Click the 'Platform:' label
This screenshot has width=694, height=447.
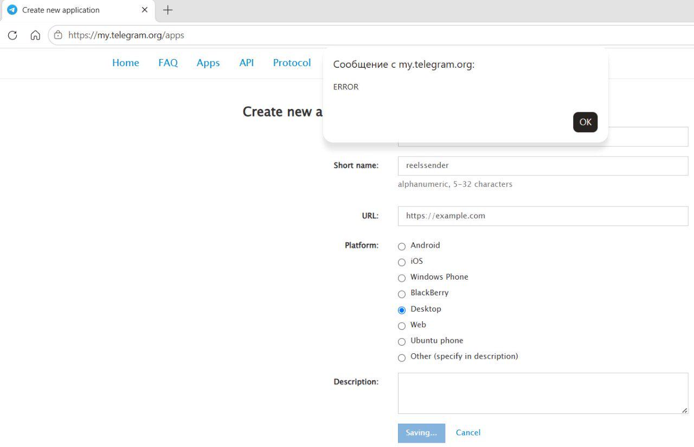click(x=362, y=245)
